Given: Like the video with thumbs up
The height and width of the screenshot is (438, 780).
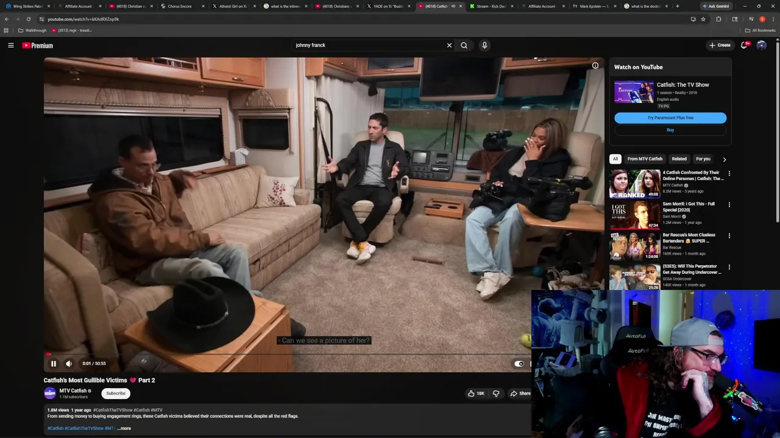Looking at the screenshot, I should pos(476,394).
